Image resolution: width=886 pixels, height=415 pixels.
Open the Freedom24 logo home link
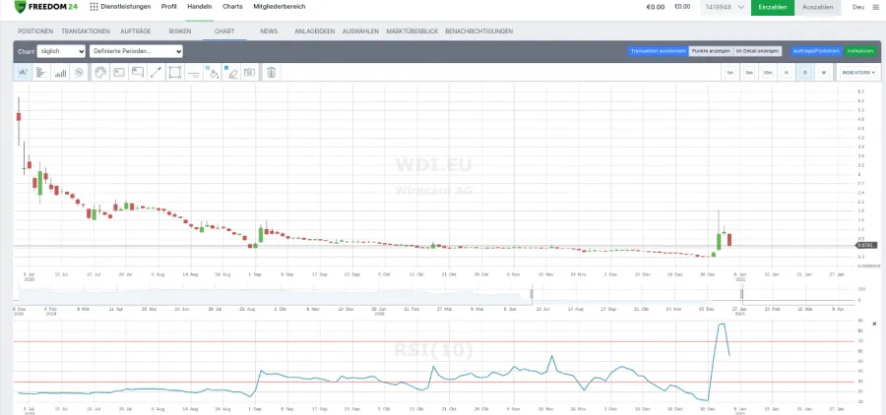coord(46,7)
